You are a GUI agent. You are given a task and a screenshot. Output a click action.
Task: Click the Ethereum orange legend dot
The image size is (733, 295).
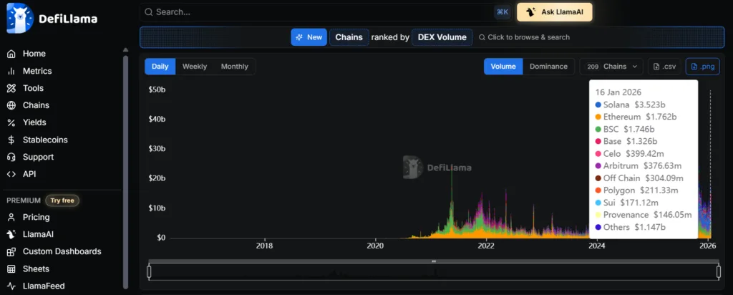coord(598,117)
